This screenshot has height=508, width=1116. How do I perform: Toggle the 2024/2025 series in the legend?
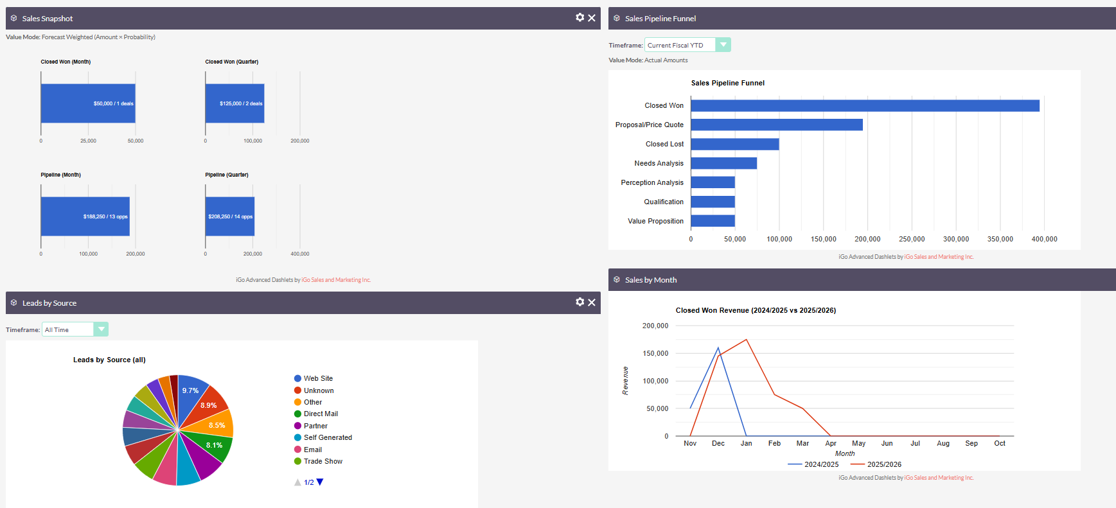[813, 464]
